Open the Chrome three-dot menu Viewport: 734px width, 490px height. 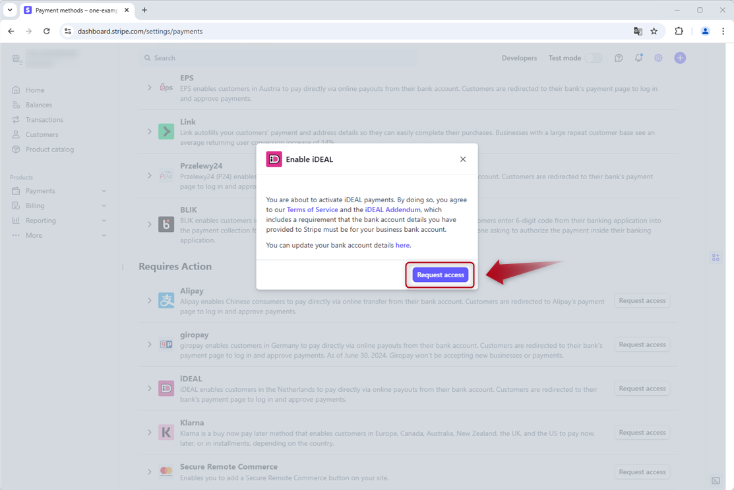point(723,32)
